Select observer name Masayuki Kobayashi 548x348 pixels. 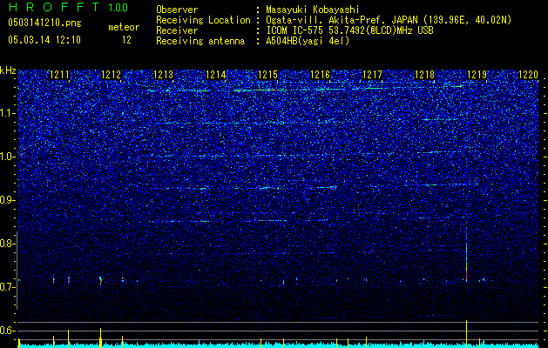(313, 10)
